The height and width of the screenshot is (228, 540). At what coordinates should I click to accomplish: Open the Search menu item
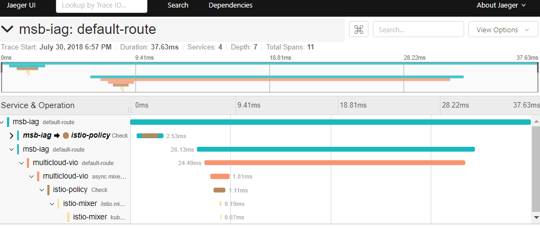[178, 5]
